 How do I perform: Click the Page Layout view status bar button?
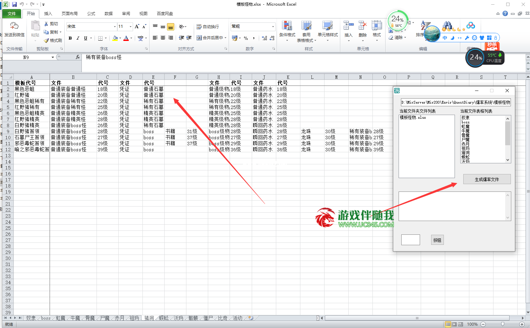[454, 324]
